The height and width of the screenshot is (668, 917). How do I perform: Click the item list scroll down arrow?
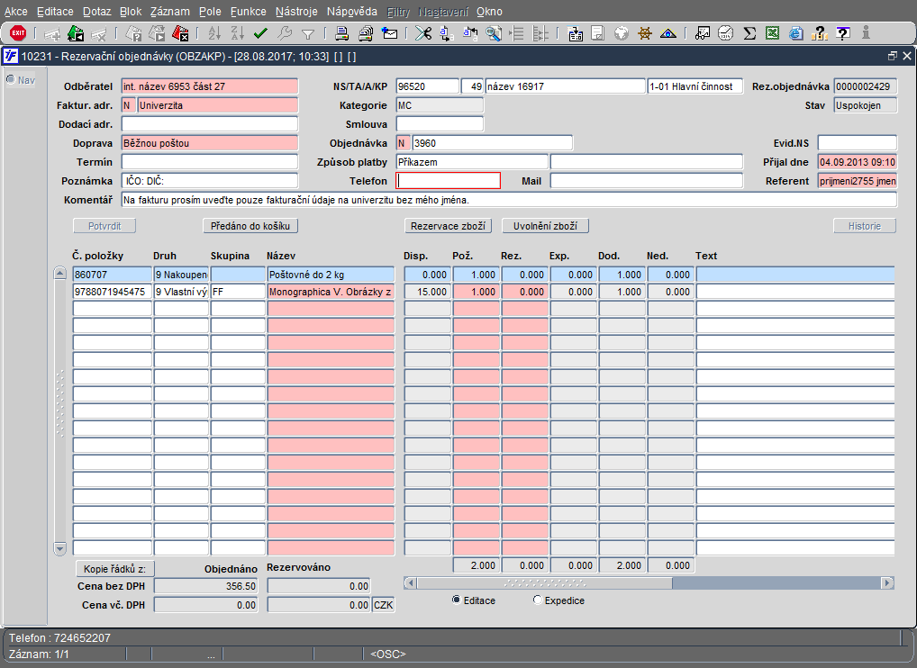click(59, 548)
